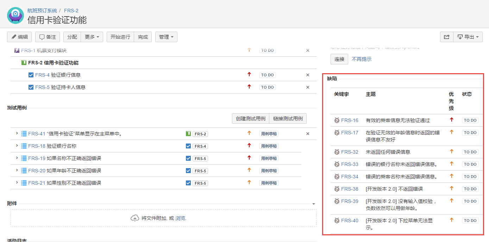Click the 链接测试用例 button
The image size is (489, 242).
tap(288, 119)
